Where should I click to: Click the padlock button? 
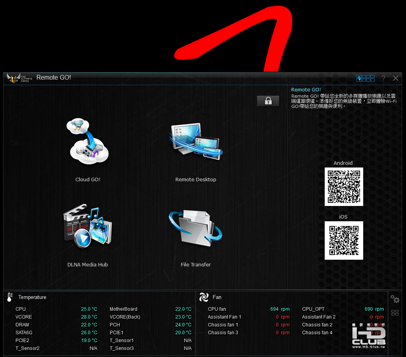pos(268,101)
